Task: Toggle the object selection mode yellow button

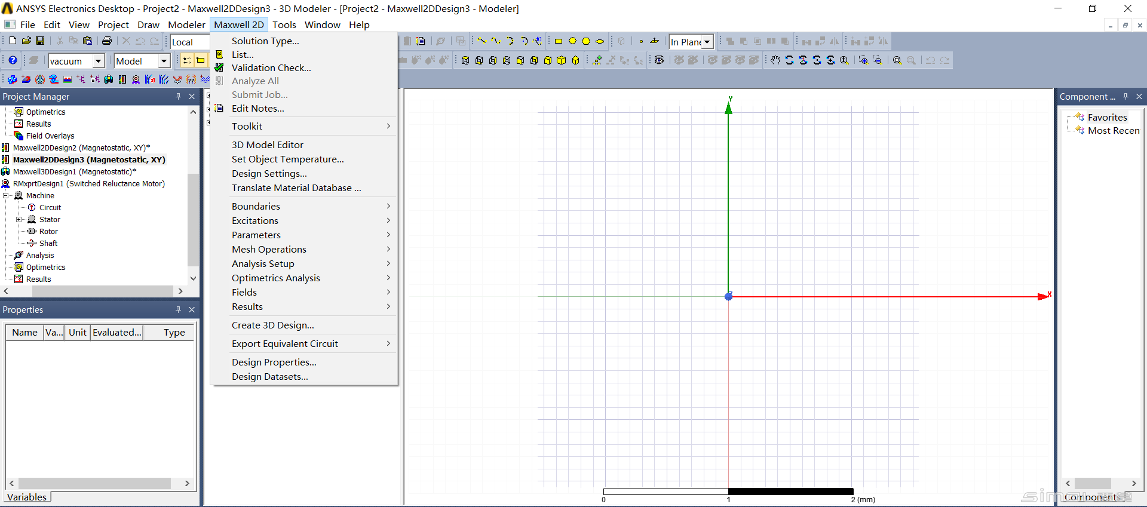Action: click(201, 60)
